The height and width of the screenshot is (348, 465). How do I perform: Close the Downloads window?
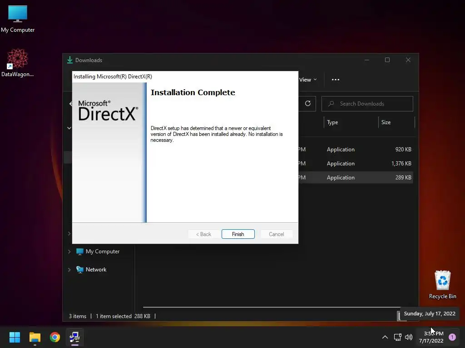(x=408, y=60)
